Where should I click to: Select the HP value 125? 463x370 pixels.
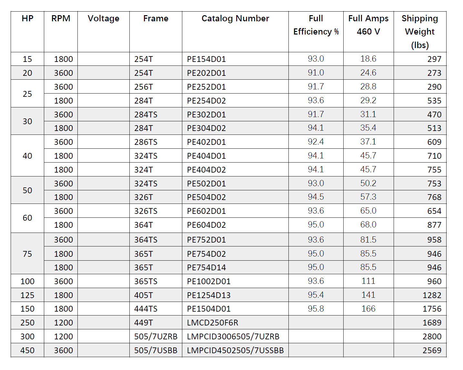click(x=27, y=295)
